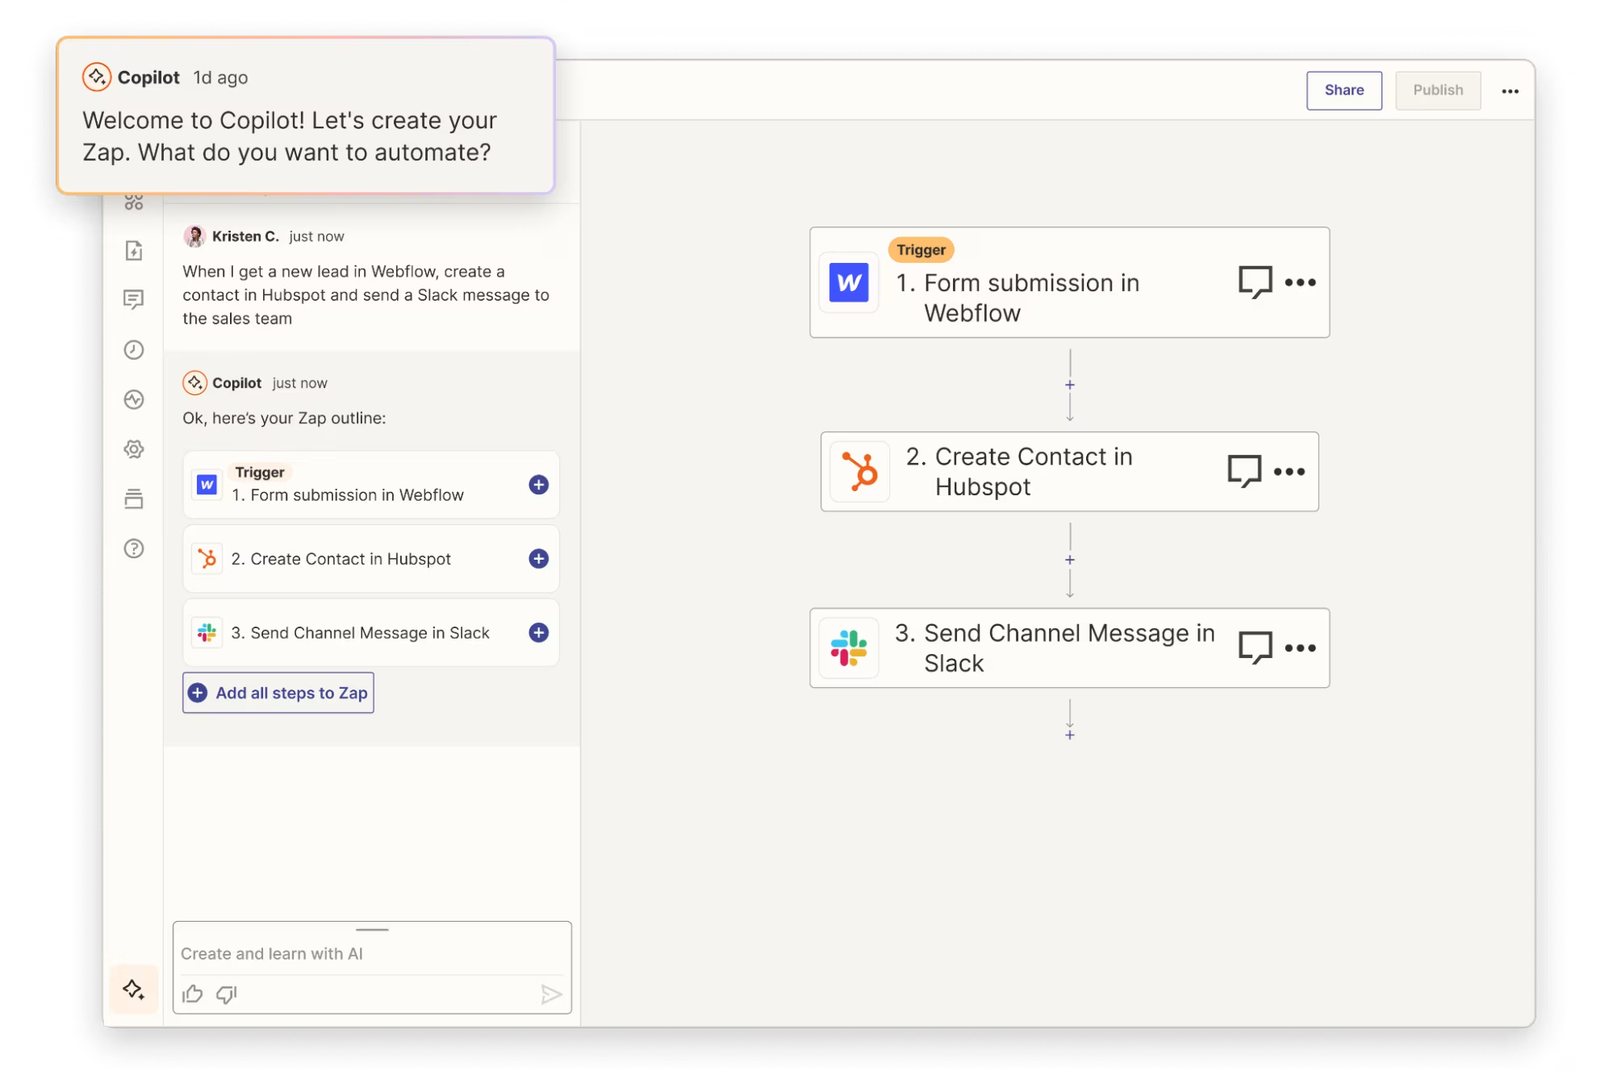This screenshot has height=1075, width=1613.
Task: Open the Zap details file icon in sidebar
Action: [x=134, y=250]
